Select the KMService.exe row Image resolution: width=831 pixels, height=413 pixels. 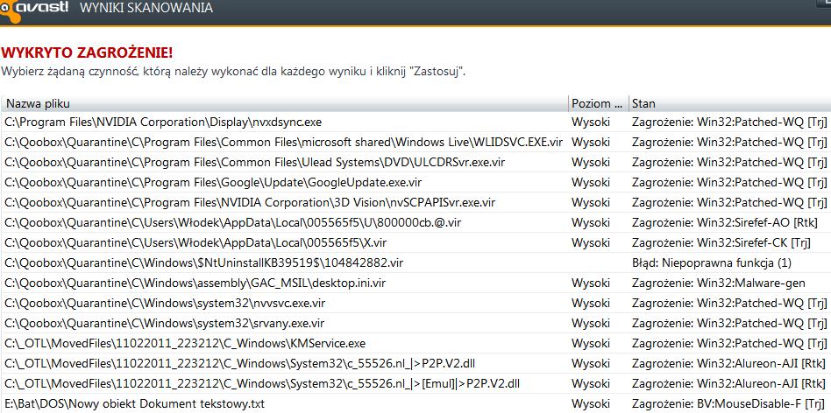(416, 343)
